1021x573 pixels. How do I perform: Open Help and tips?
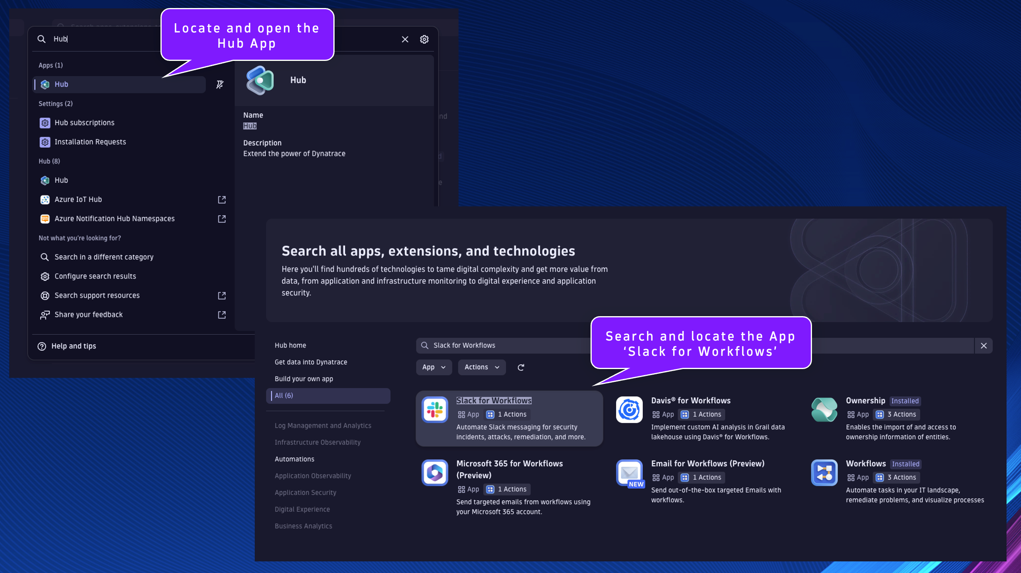(x=73, y=346)
